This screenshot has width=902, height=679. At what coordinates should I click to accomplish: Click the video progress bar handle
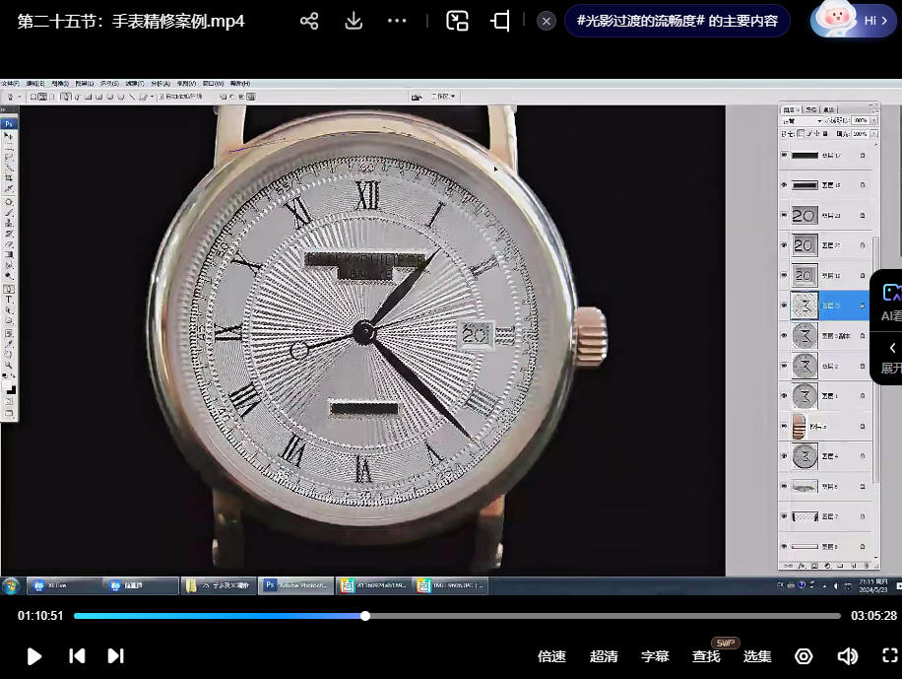pyautogui.click(x=365, y=616)
